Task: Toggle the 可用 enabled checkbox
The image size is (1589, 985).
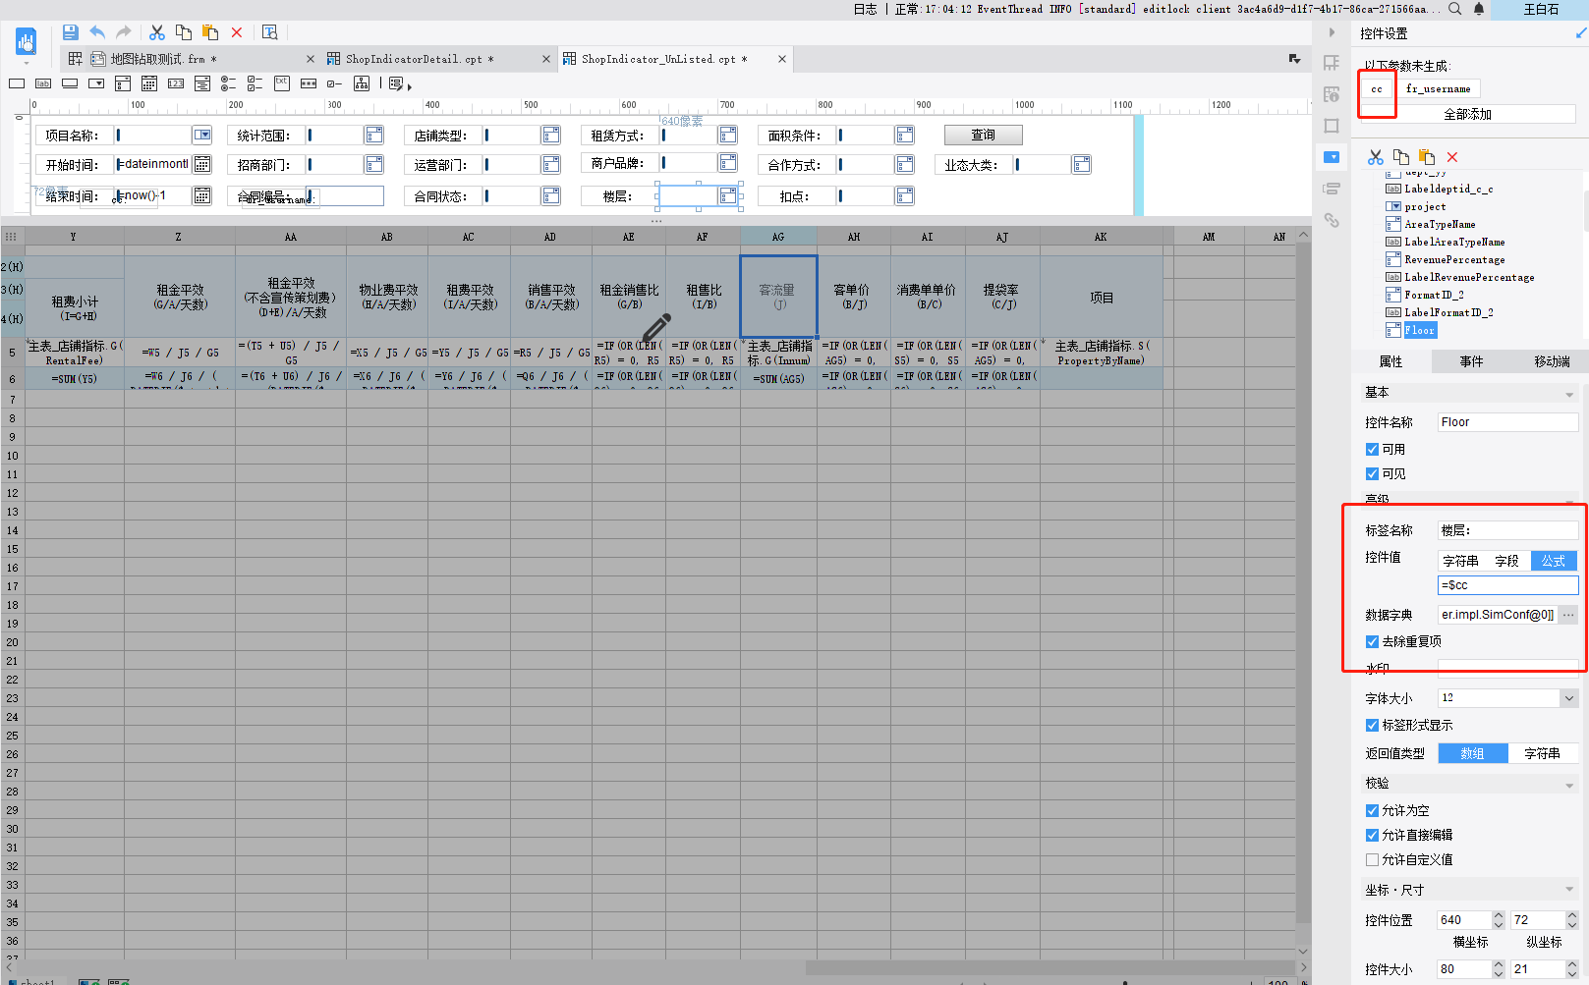Action: pos(1372,449)
